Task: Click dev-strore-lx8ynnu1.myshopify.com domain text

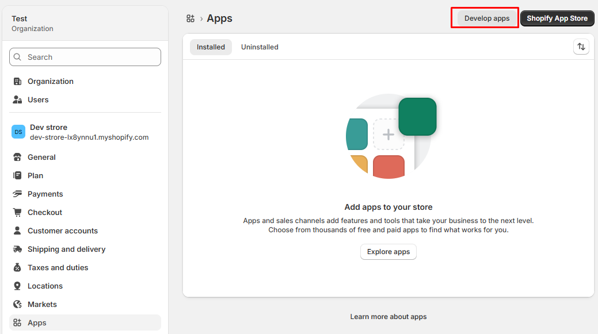Action: coord(89,137)
